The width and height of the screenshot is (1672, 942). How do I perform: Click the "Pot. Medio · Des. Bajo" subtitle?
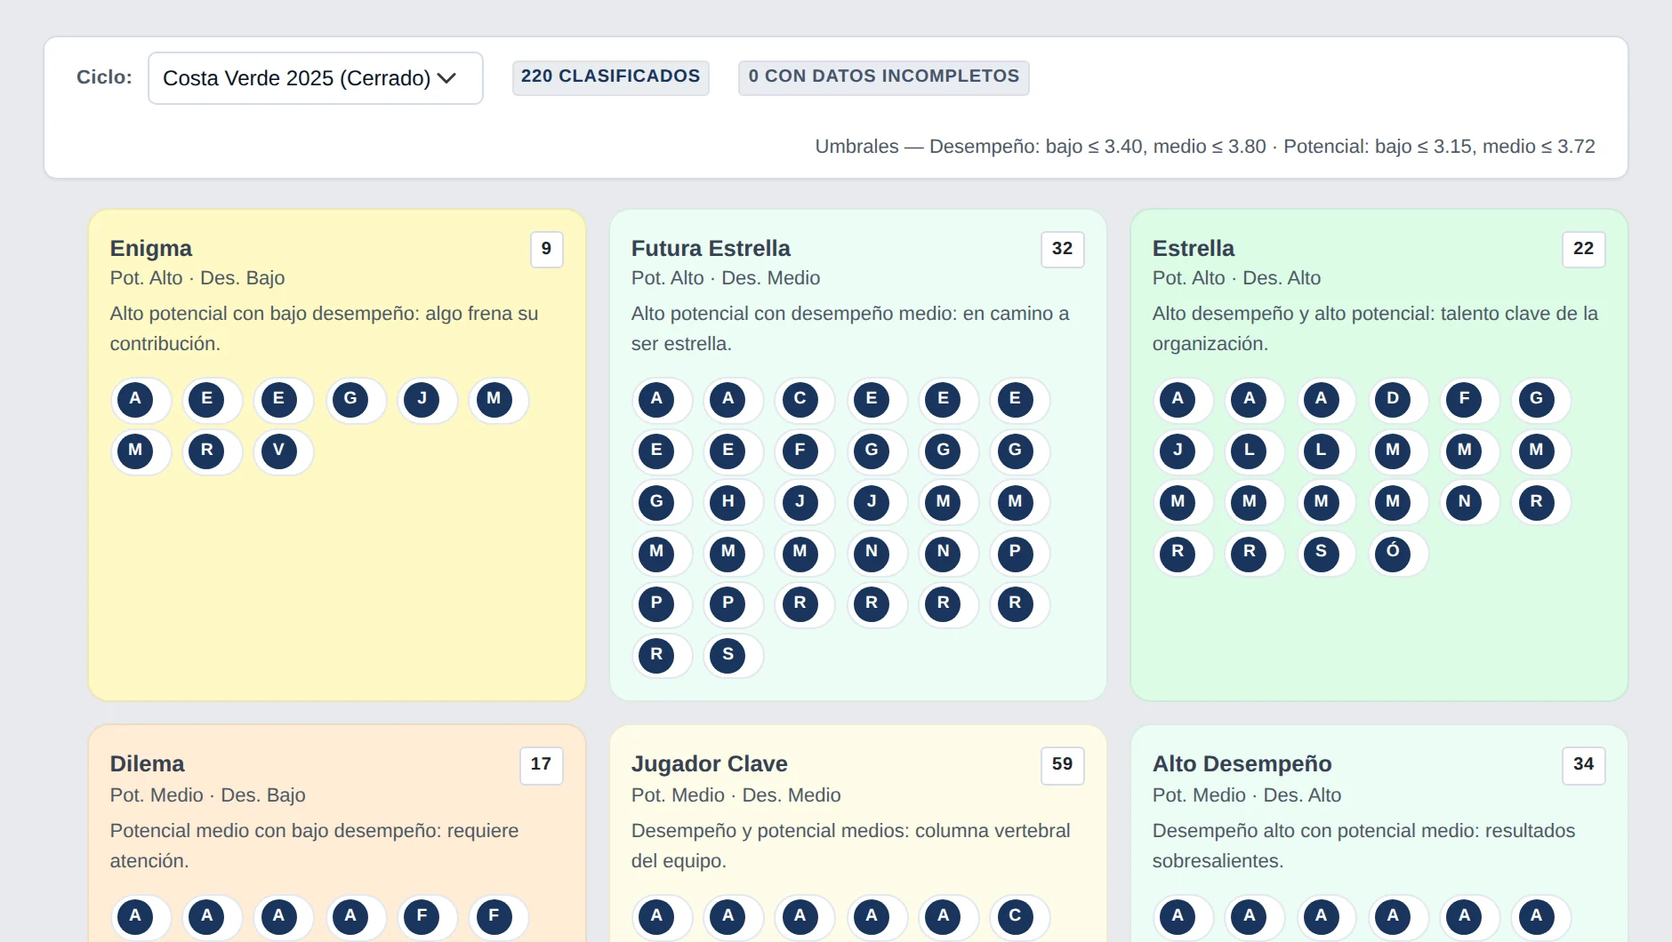(x=208, y=795)
